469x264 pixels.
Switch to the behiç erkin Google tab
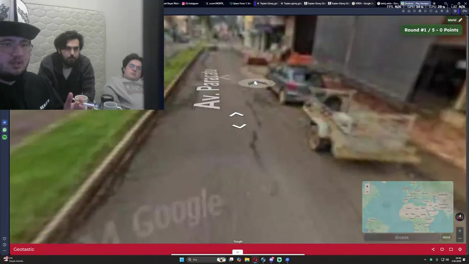[x=388, y=3]
